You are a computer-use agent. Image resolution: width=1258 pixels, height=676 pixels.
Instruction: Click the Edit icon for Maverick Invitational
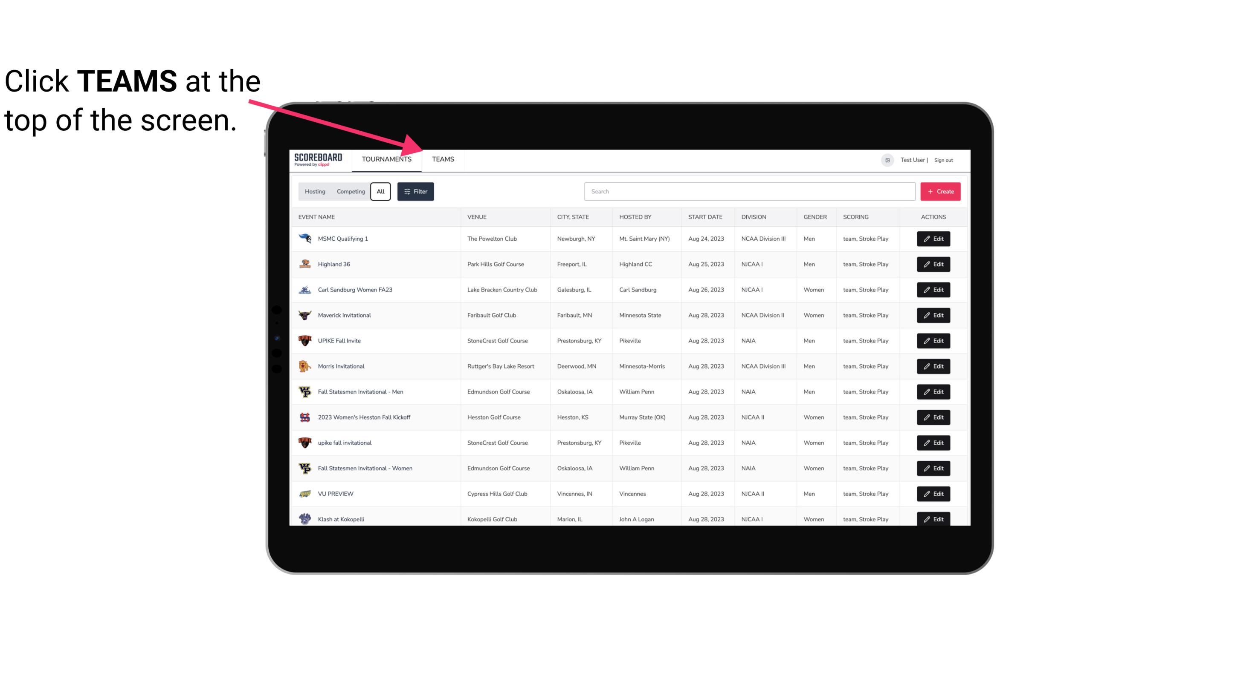tap(934, 316)
